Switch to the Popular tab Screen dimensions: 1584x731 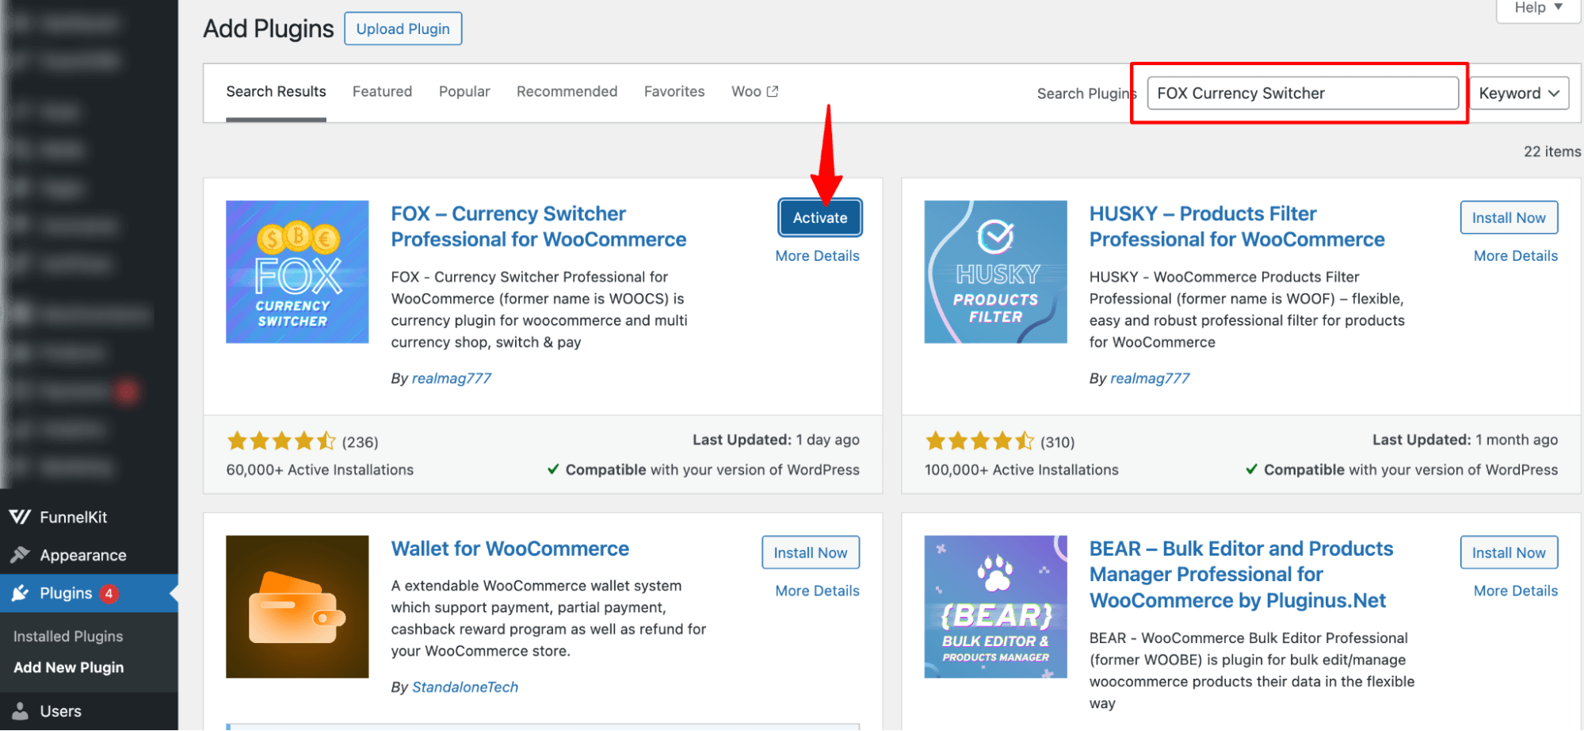coord(464,92)
